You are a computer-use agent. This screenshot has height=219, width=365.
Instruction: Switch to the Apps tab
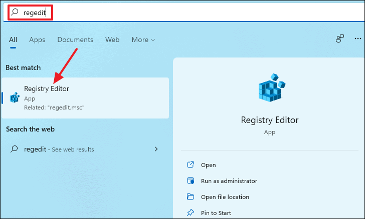(37, 39)
